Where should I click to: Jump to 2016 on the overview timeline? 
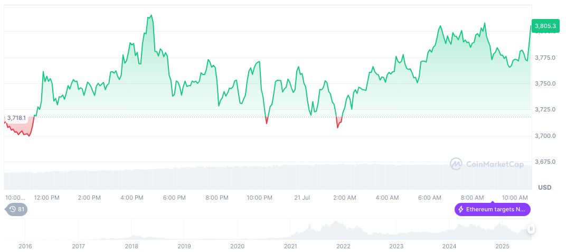click(25, 246)
